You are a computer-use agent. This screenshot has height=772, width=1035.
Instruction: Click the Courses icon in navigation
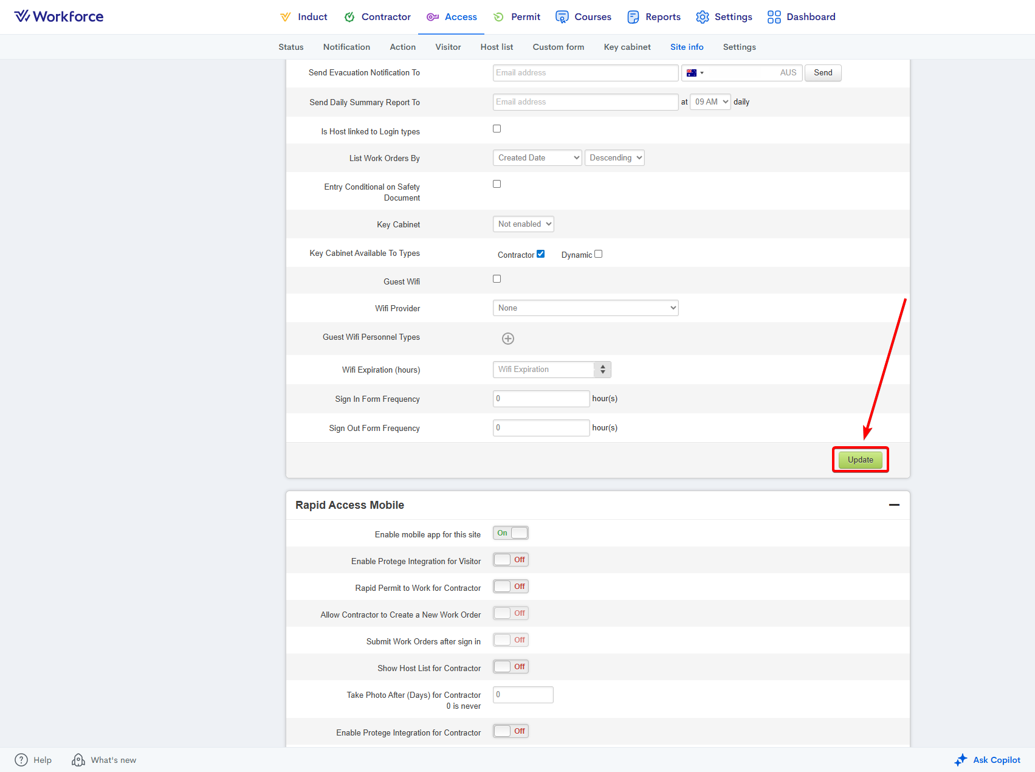click(562, 17)
